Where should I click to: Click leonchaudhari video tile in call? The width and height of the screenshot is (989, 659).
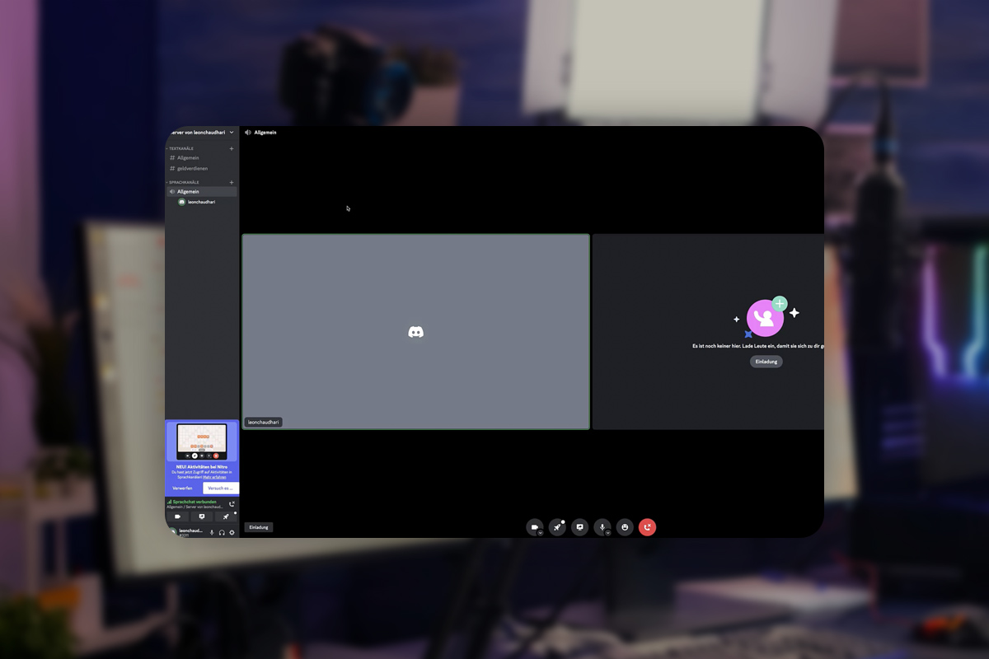point(415,331)
